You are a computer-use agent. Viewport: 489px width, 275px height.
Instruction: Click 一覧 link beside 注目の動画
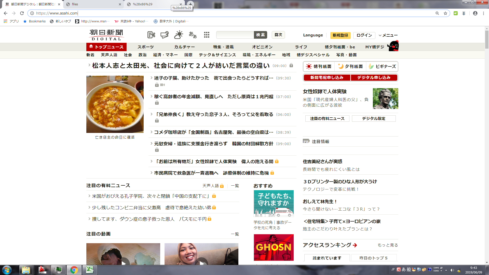click(x=235, y=234)
